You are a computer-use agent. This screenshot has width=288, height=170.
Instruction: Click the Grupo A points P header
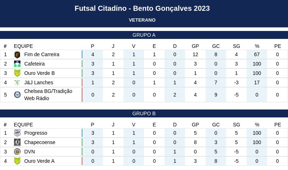[x=93, y=46]
